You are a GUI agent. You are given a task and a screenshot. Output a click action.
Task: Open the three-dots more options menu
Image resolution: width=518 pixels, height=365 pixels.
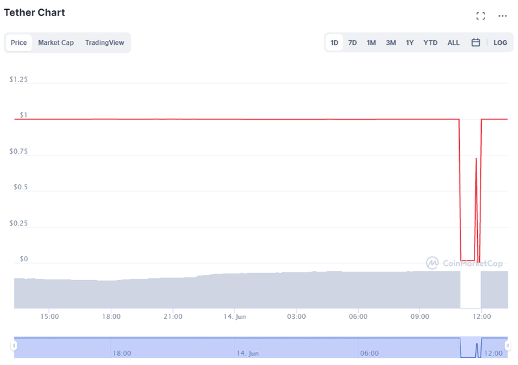502,16
